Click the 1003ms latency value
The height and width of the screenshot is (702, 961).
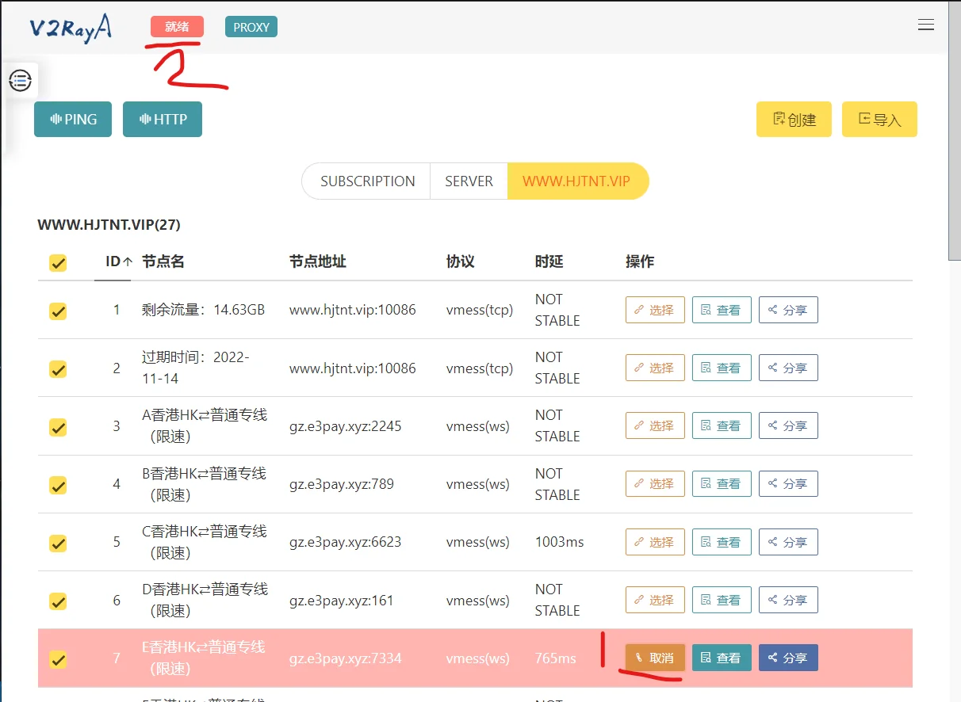pos(560,542)
